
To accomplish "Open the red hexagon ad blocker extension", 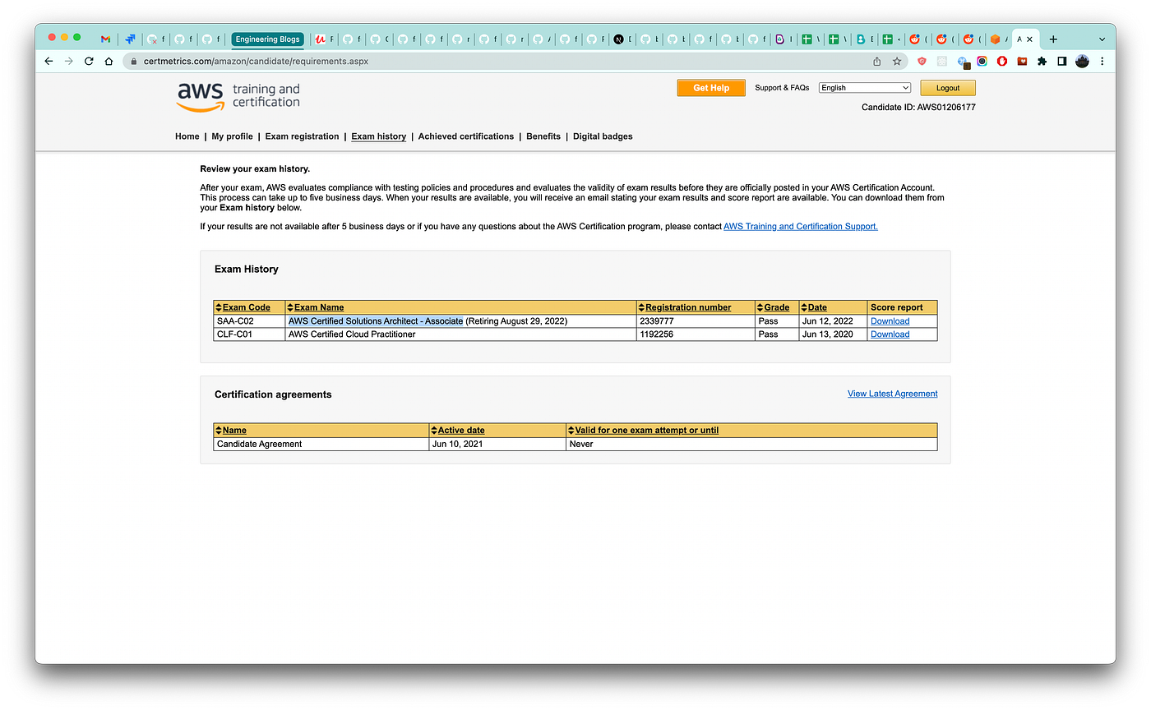I will [x=1002, y=61].
